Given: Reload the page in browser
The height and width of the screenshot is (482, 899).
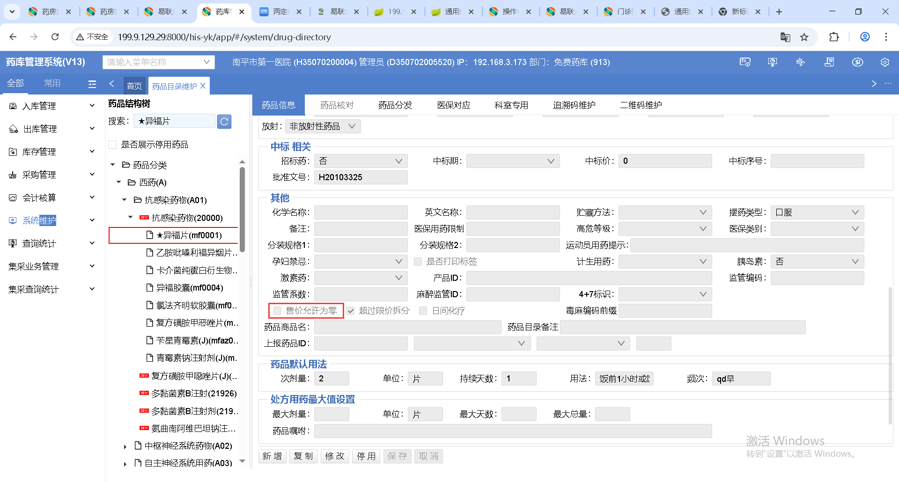Looking at the screenshot, I should coord(55,37).
